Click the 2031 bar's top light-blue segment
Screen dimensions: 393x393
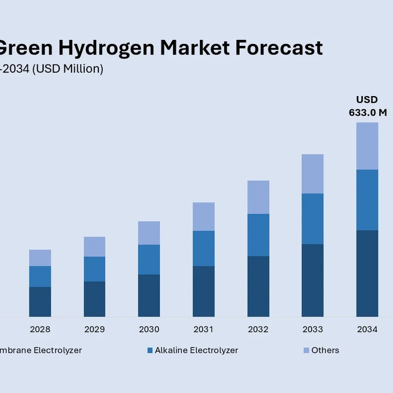pyautogui.click(x=204, y=217)
